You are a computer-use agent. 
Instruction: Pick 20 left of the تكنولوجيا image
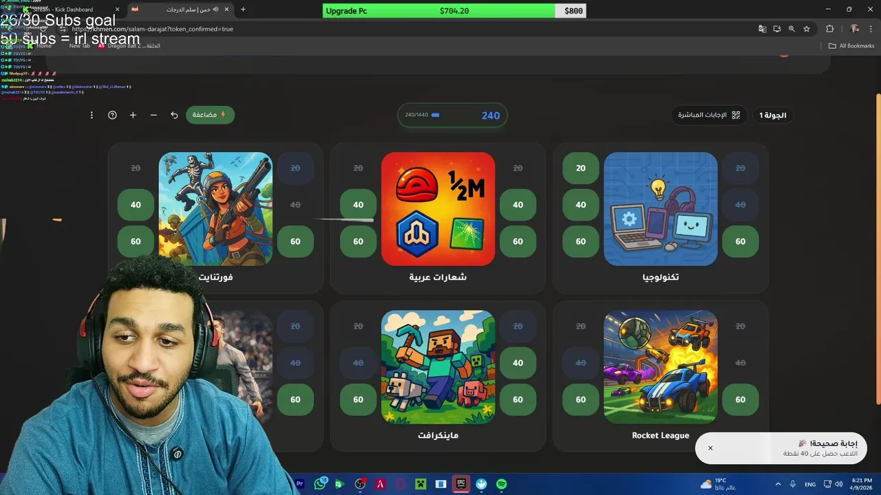[581, 168]
